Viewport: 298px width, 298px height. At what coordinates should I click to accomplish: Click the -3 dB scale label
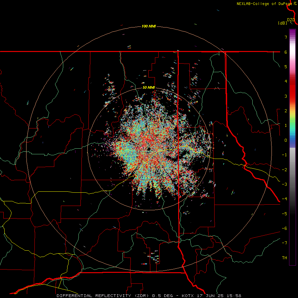click(284, 184)
